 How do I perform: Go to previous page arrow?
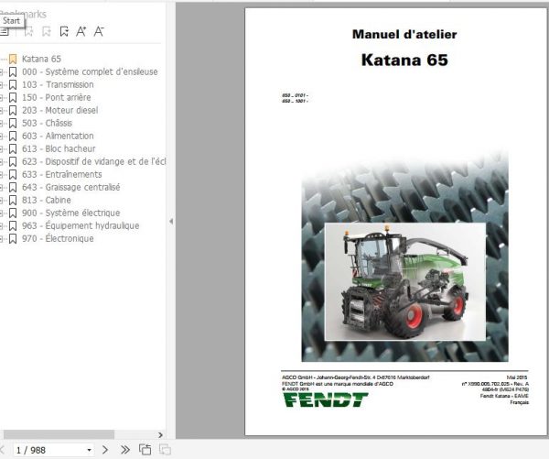coord(2,450)
